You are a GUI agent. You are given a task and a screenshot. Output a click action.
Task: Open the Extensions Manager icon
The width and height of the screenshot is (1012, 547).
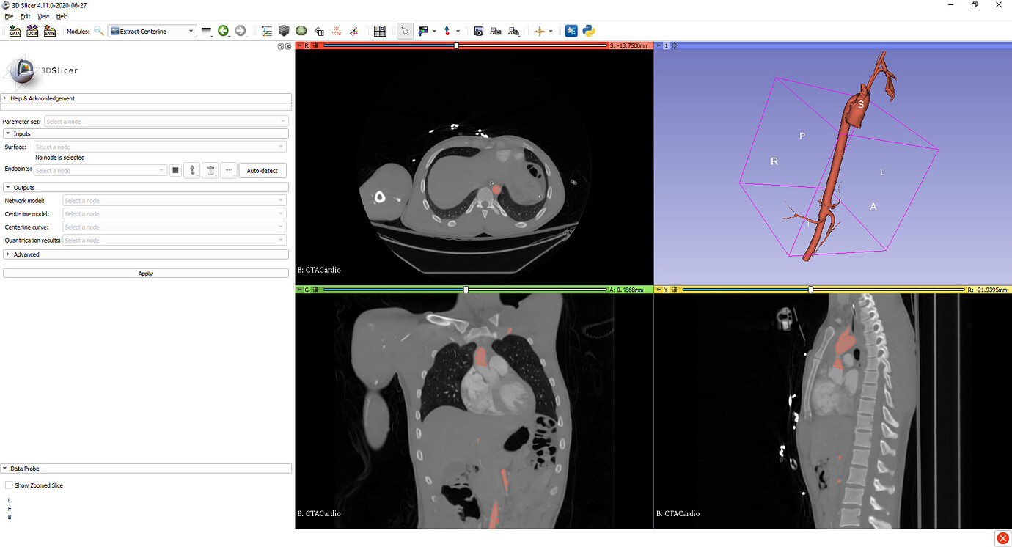(x=571, y=31)
